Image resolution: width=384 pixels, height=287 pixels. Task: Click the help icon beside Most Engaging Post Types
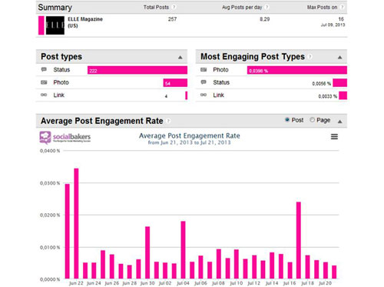[x=310, y=56]
